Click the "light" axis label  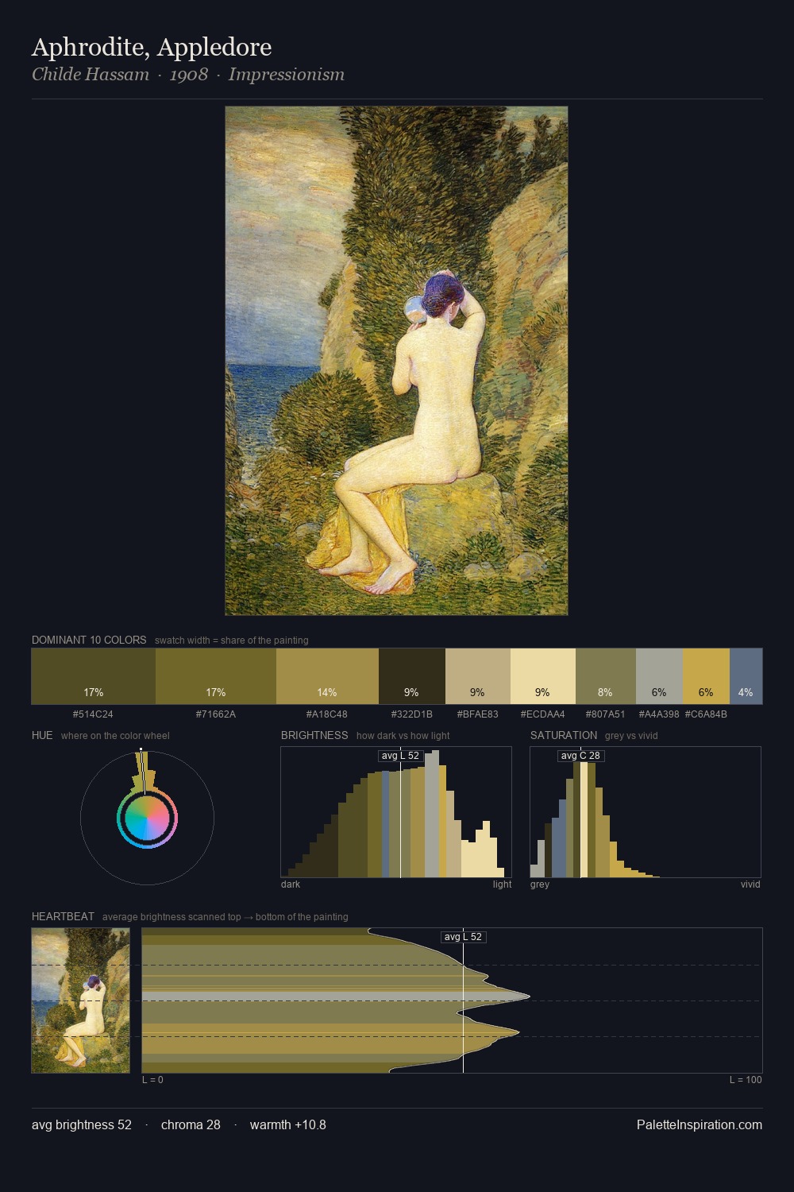click(x=502, y=884)
